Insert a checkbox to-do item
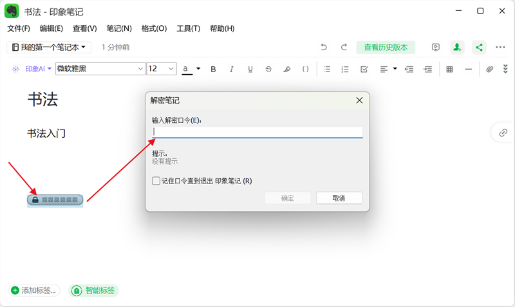 (x=364, y=69)
